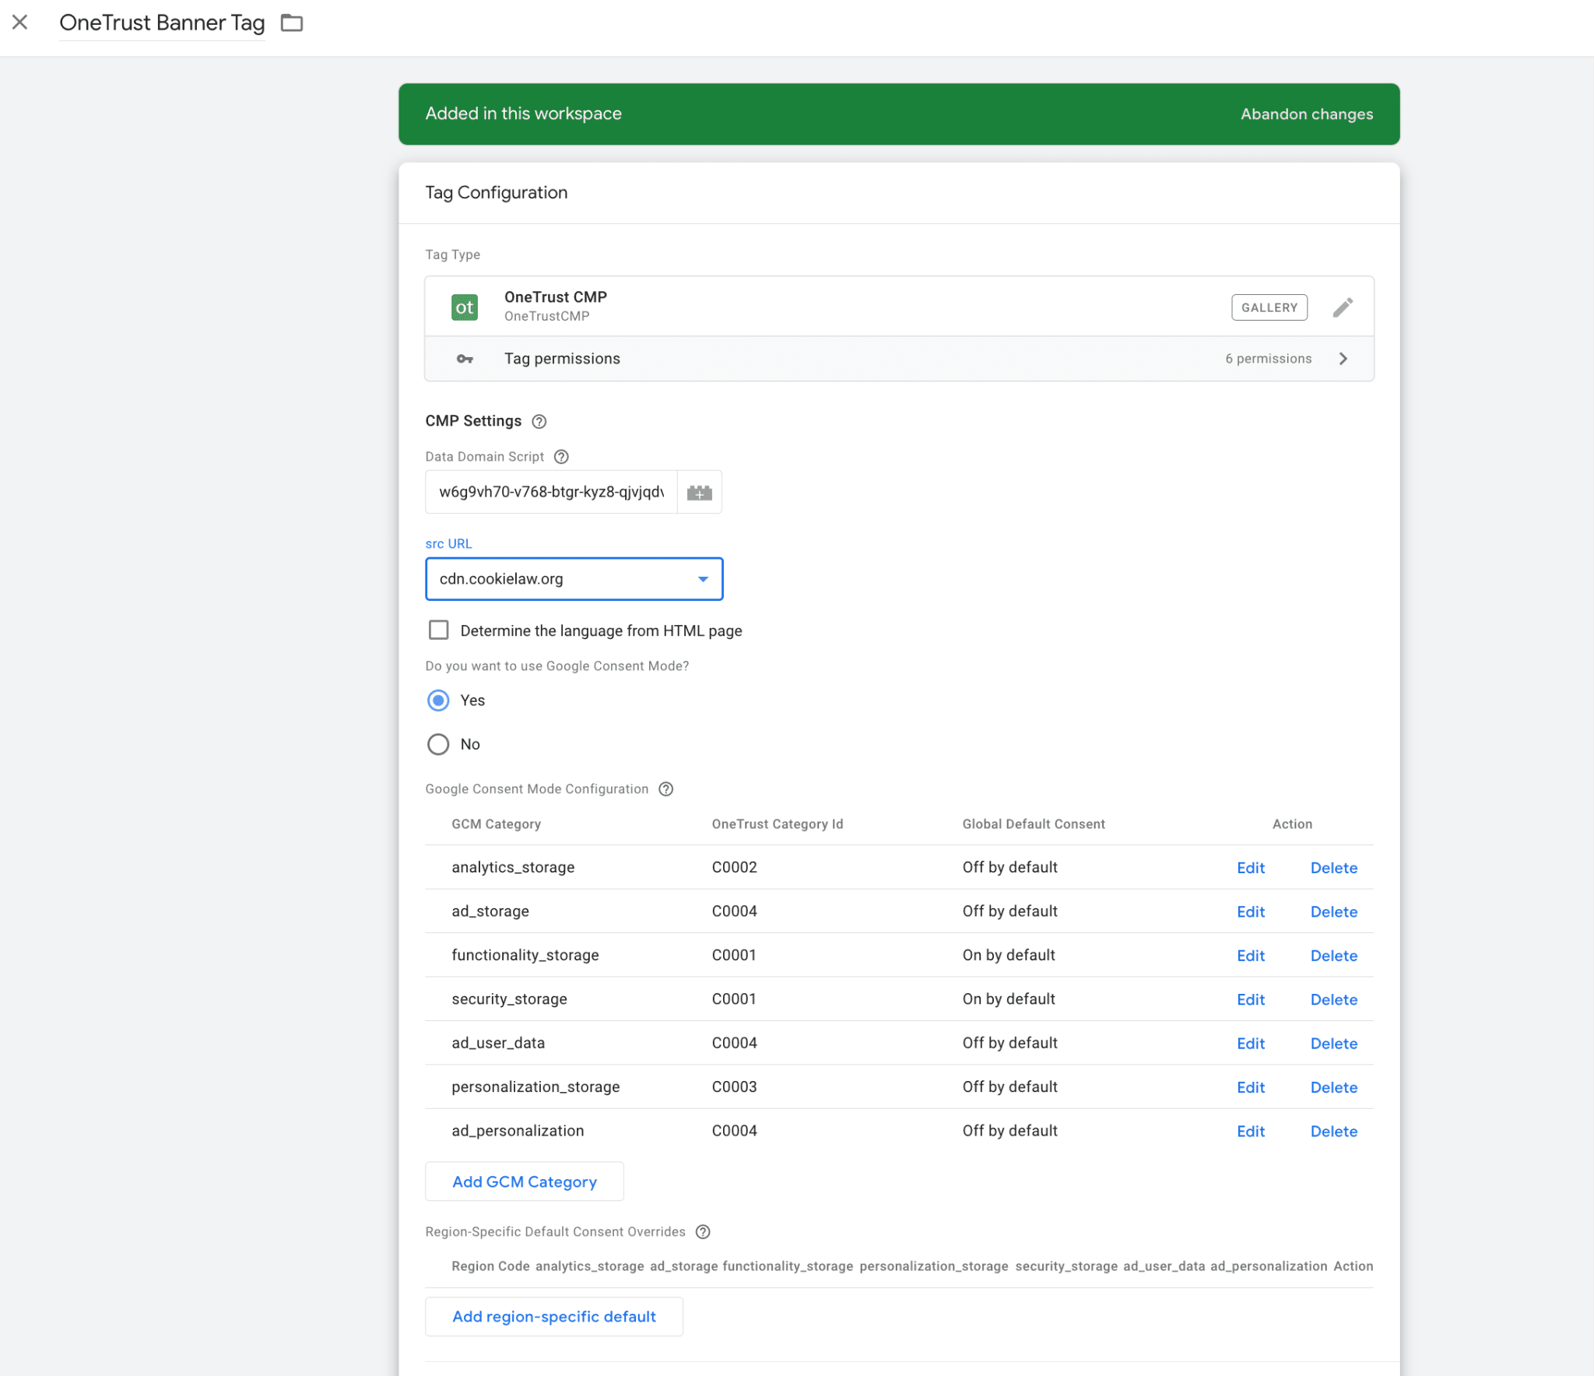Click Abandon changes in the green banner
1594x1376 pixels.
(x=1306, y=114)
